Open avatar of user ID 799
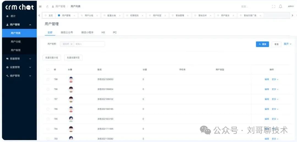This screenshot has height=142, width=297. point(71,80)
